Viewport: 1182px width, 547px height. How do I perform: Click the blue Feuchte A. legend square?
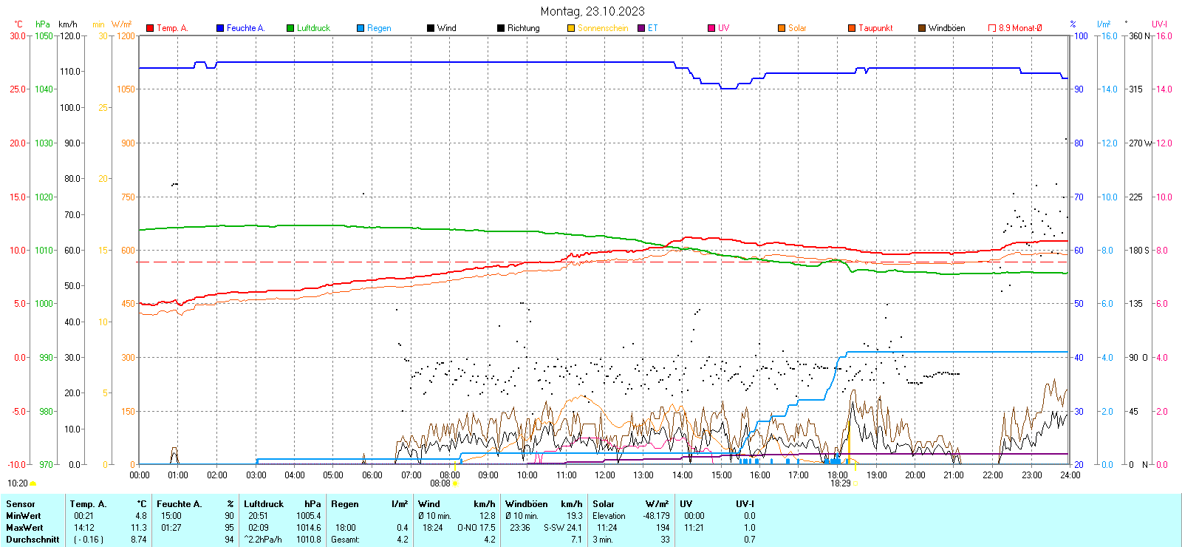[x=220, y=28]
